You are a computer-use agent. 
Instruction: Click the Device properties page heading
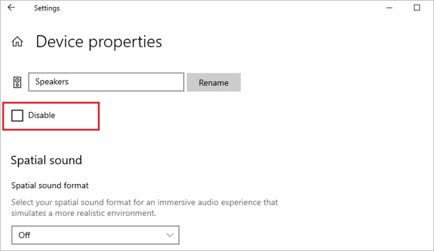coord(99,41)
